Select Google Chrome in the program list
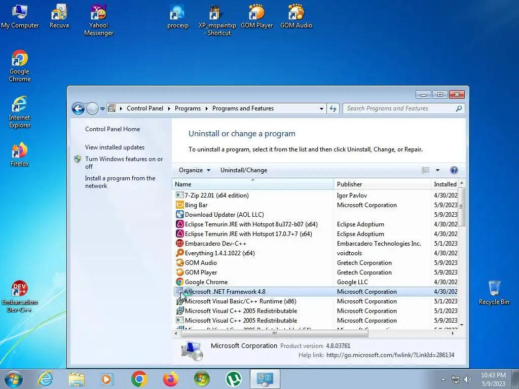Image resolution: width=519 pixels, height=389 pixels. [x=315, y=282]
